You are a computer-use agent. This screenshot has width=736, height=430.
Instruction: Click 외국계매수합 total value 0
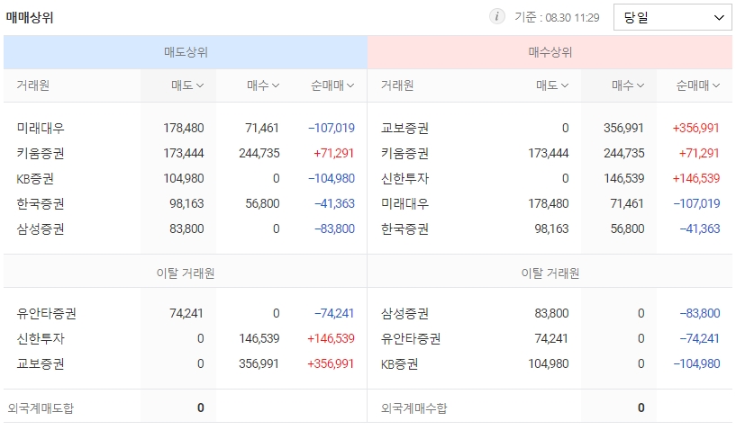(x=641, y=408)
